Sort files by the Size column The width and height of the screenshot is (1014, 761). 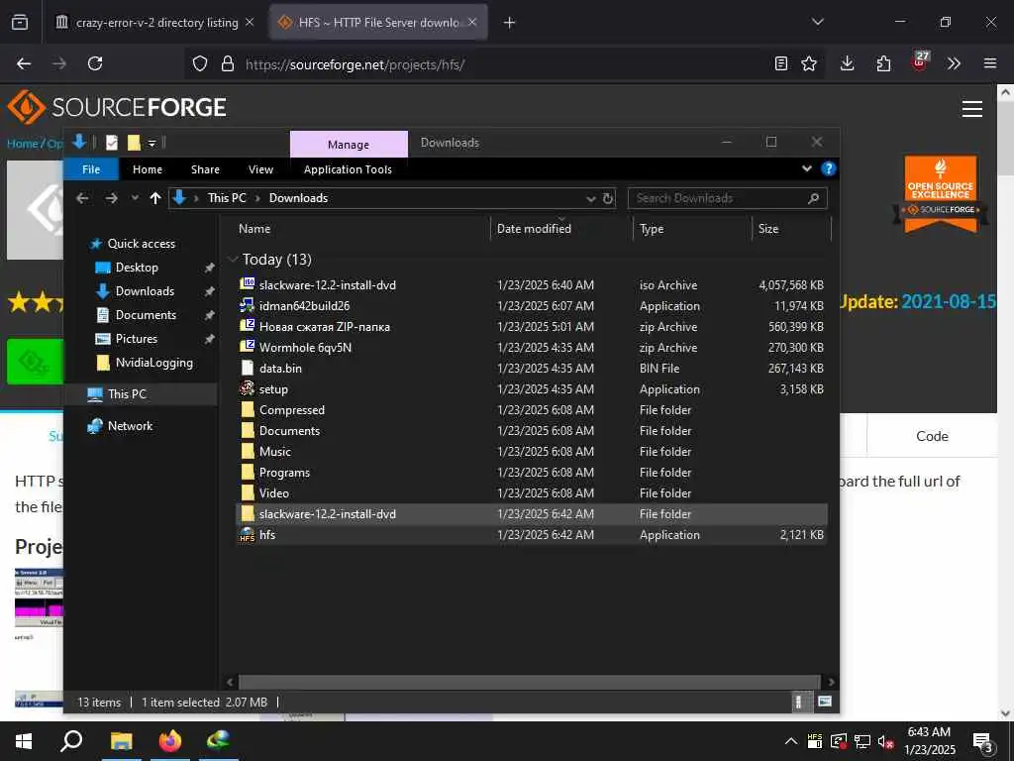[x=768, y=229]
